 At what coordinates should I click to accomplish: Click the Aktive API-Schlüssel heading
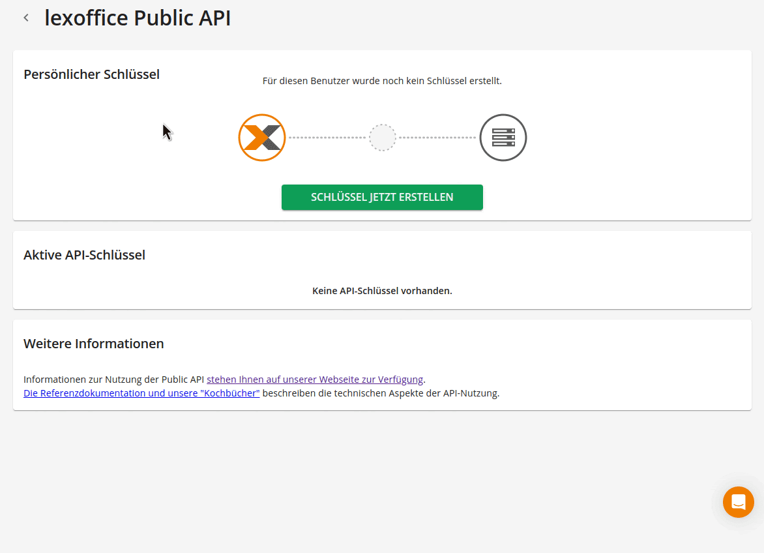click(84, 255)
